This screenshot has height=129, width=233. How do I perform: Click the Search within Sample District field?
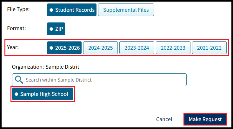tap(105, 80)
